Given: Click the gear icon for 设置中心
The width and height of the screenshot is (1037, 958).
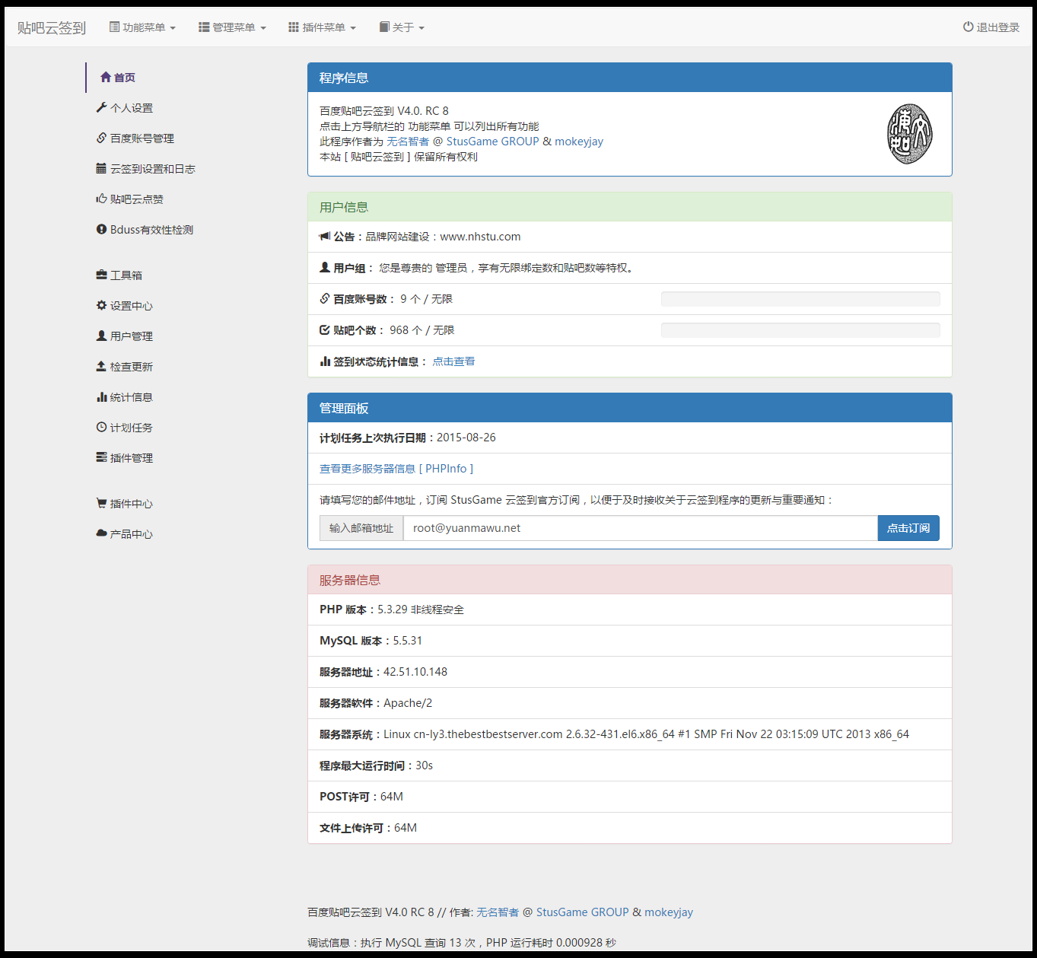Looking at the screenshot, I should pos(101,305).
